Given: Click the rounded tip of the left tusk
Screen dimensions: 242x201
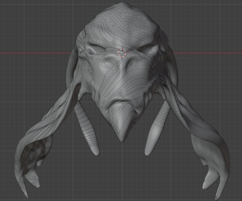Looking at the screenshot, I should coord(95,152).
